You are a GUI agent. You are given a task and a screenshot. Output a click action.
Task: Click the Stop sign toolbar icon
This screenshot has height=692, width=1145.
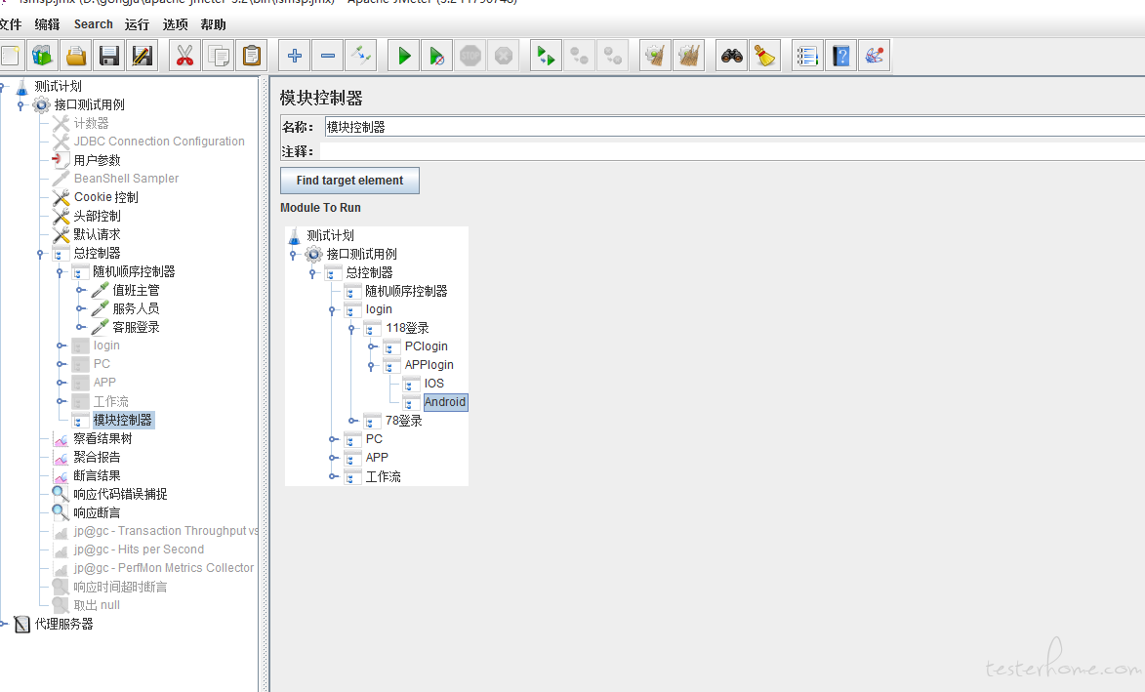(x=470, y=56)
